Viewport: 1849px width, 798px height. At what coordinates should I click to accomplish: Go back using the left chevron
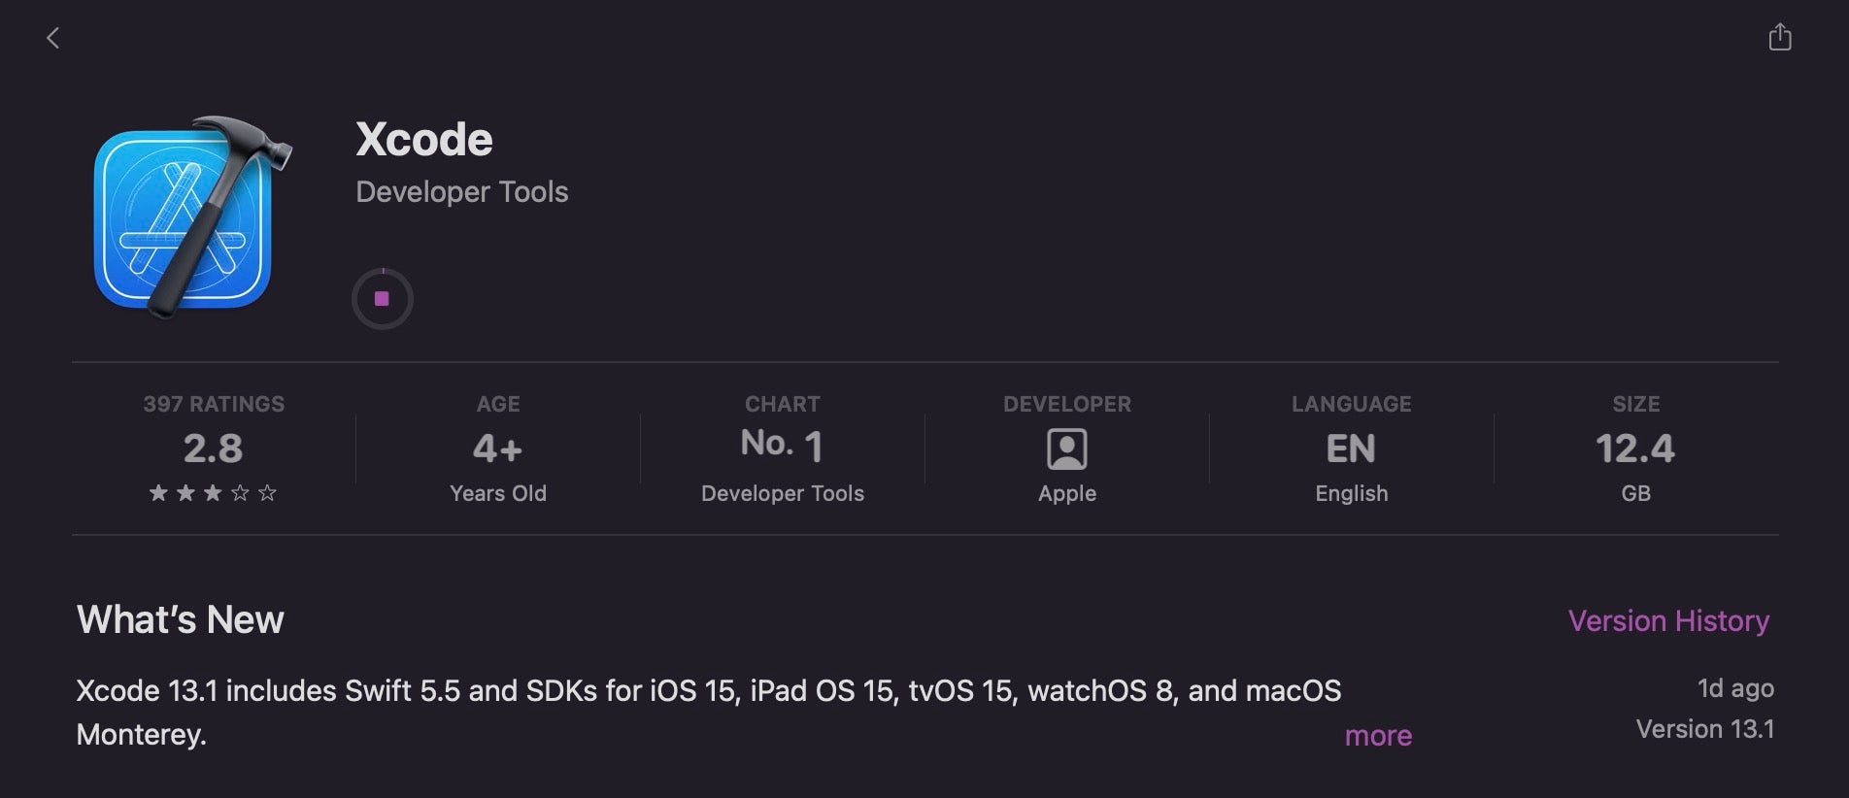(x=53, y=38)
